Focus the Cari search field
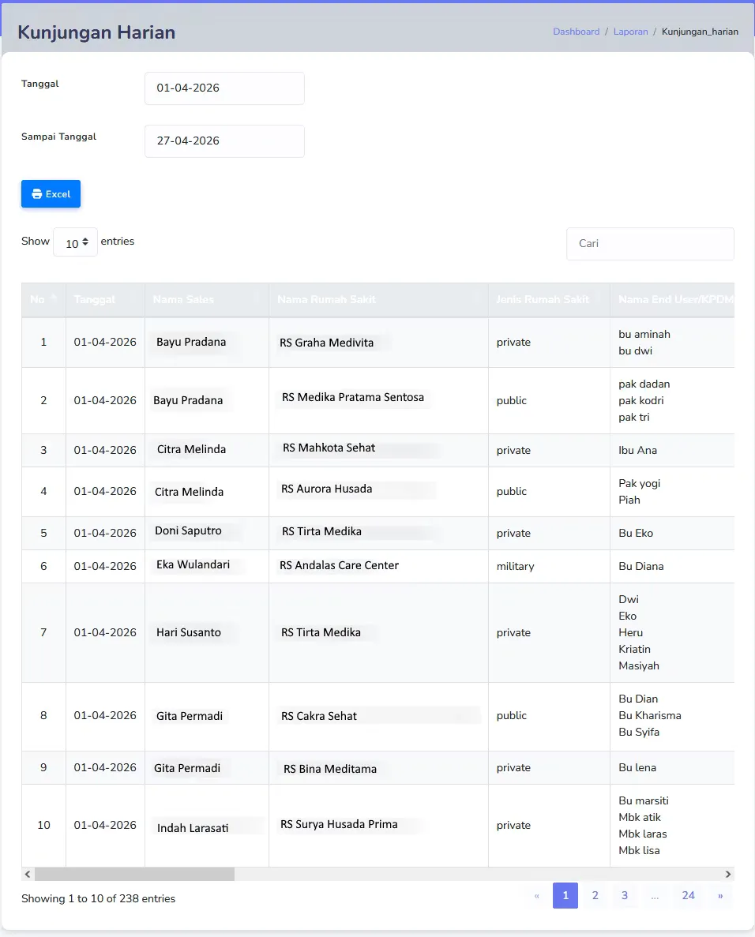755x937 pixels. click(x=650, y=244)
